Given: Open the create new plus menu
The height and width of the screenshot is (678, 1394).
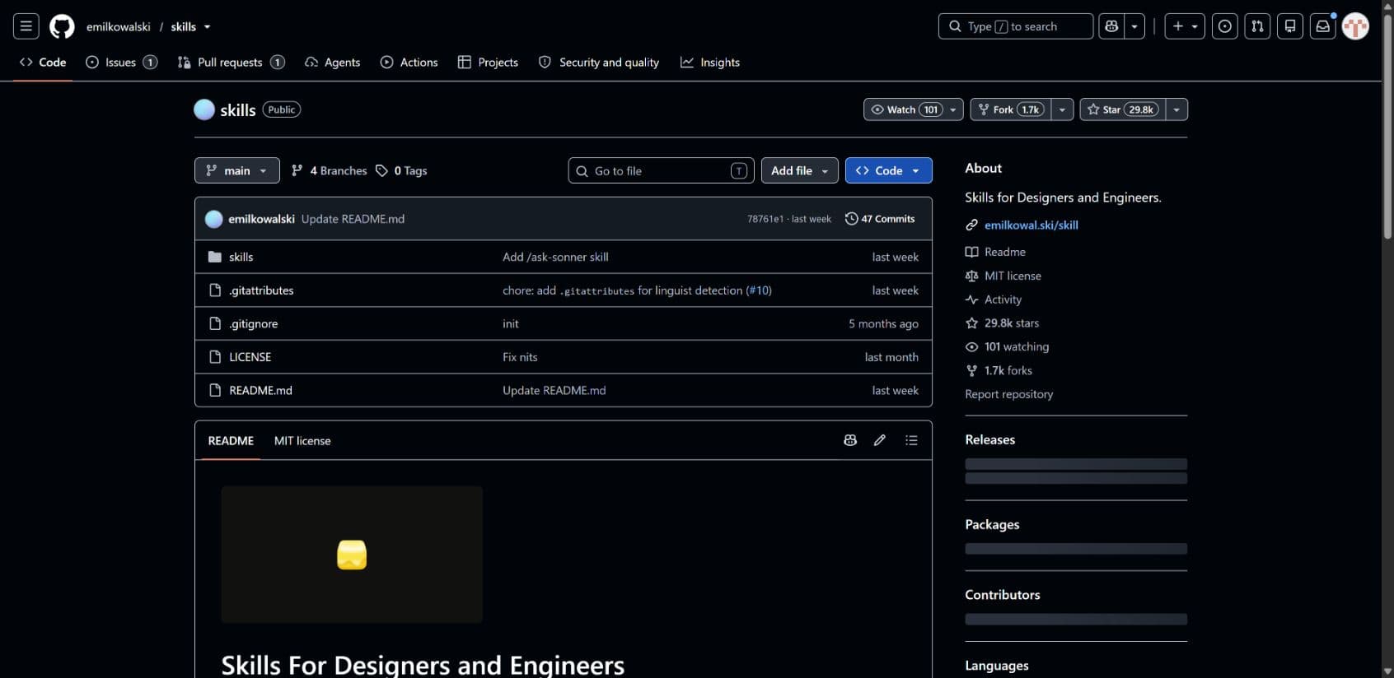Looking at the screenshot, I should point(1185,26).
